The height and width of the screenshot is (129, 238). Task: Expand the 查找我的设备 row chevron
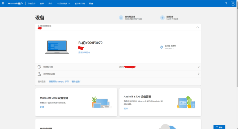click(198, 74)
